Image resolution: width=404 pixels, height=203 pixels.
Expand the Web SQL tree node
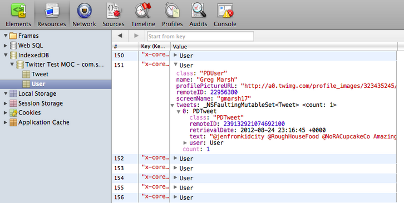point(6,46)
